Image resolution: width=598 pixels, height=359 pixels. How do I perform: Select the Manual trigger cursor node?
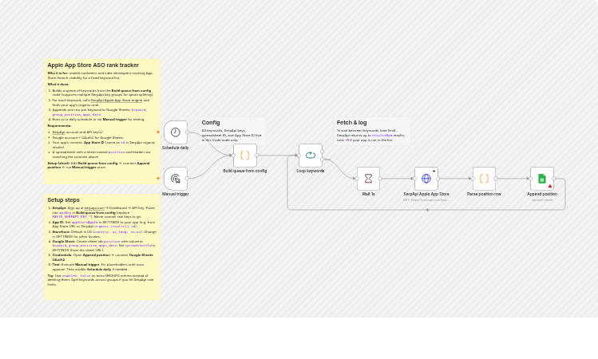176,179
